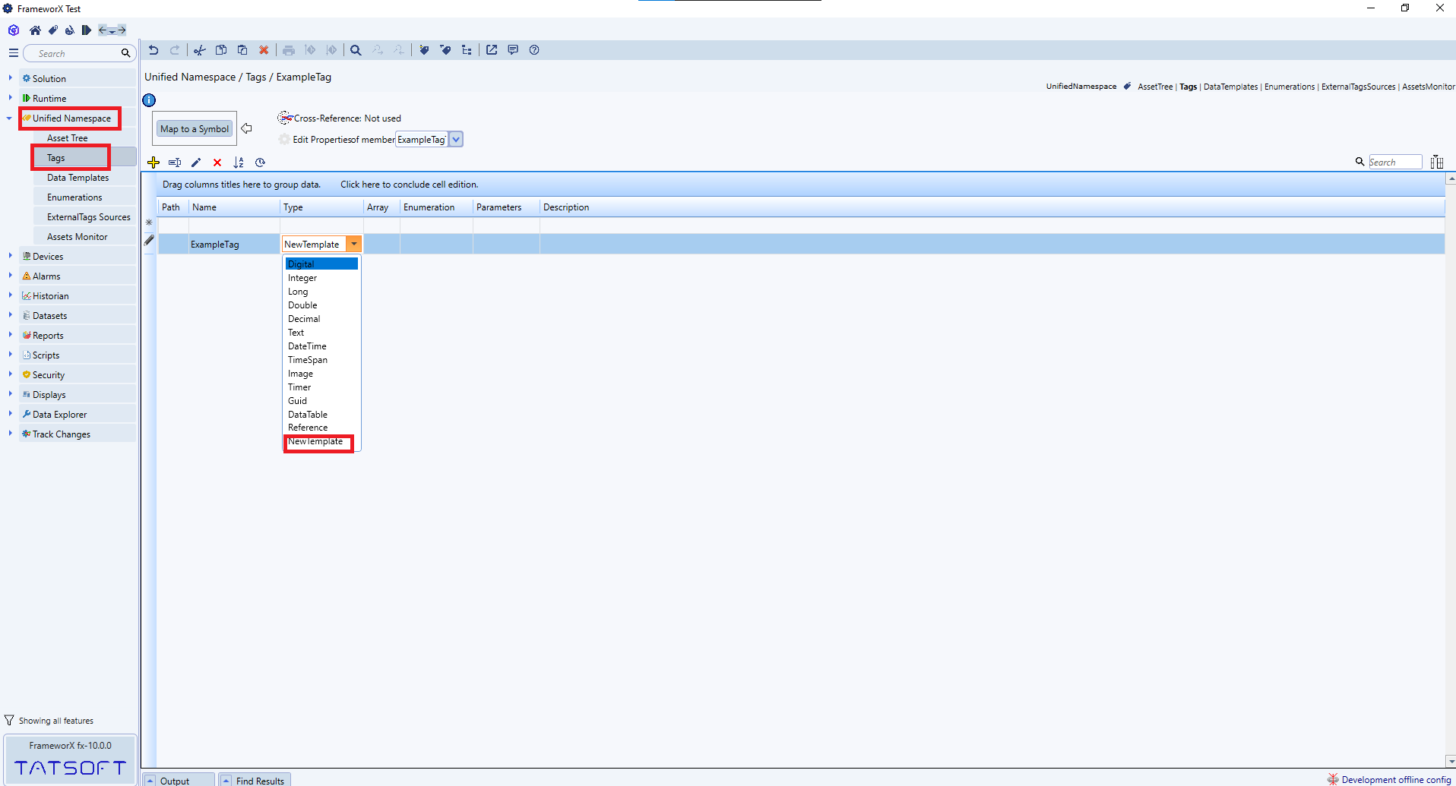Click the yellow plus add tag icon
1456x786 pixels.
pos(154,163)
